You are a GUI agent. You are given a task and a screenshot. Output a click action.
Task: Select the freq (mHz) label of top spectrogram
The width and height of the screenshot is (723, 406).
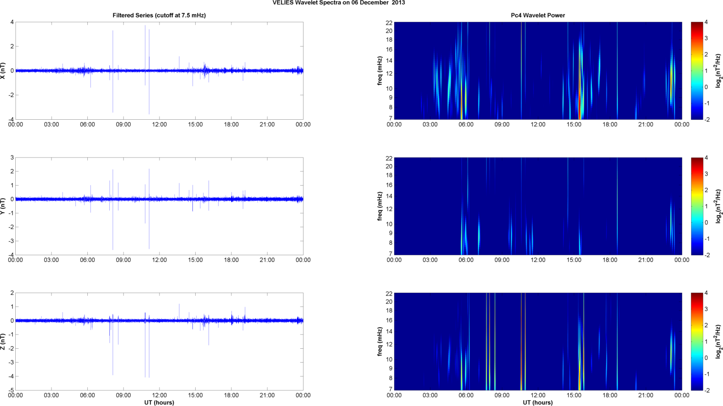(380, 71)
